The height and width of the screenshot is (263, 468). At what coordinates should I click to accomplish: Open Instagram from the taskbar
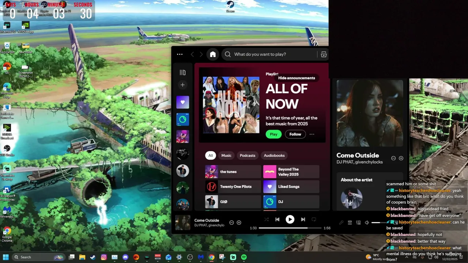tap(104, 257)
